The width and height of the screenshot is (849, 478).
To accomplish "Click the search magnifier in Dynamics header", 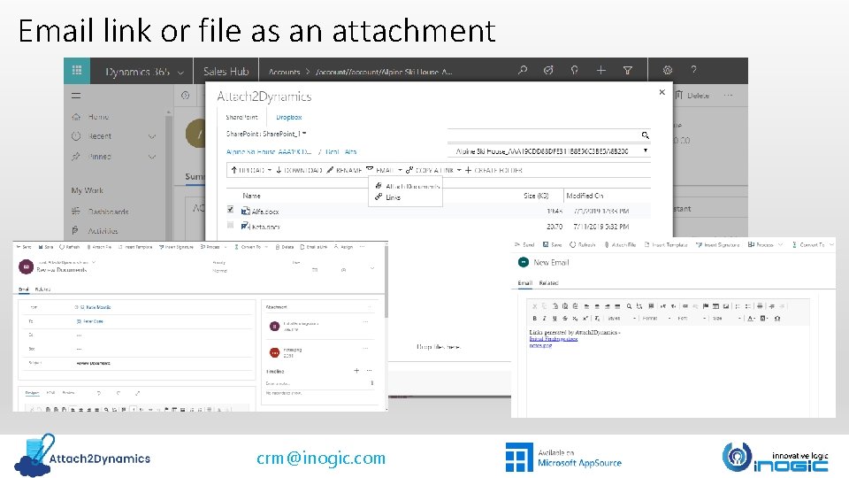I will pyautogui.click(x=523, y=70).
